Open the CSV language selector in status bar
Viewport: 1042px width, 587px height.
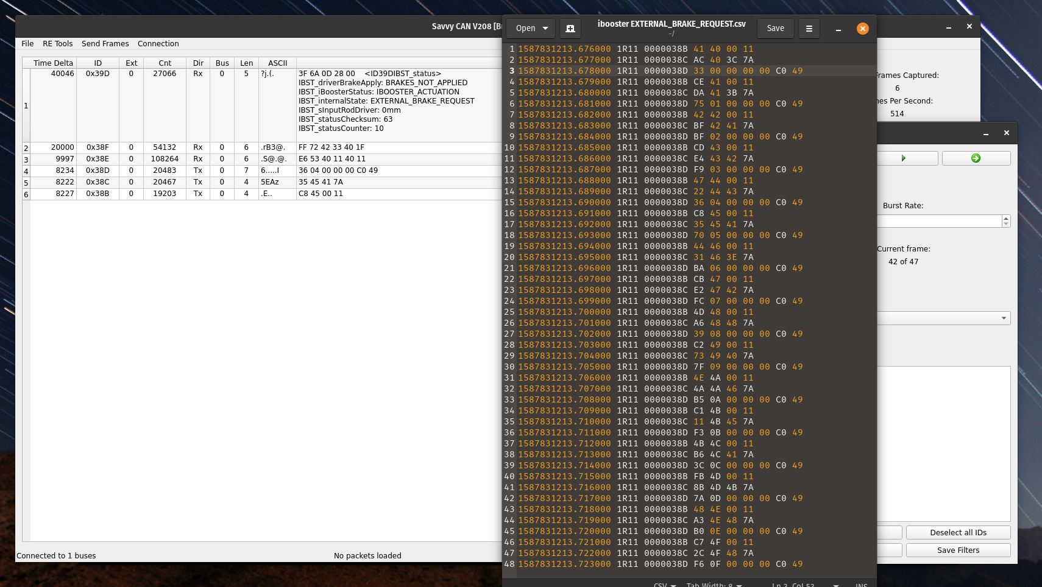point(665,585)
